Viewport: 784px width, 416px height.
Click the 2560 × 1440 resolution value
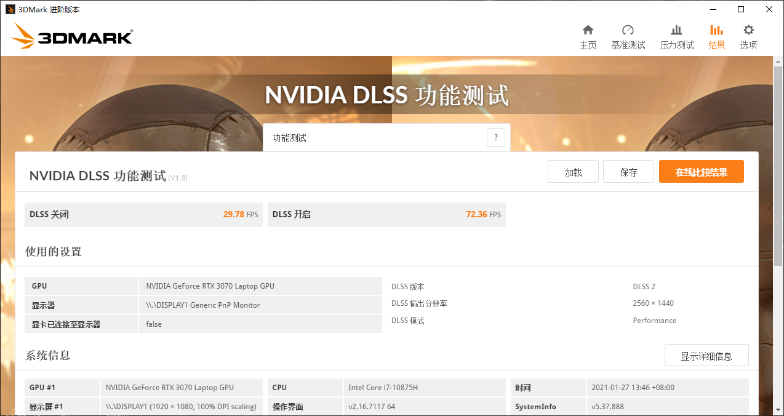point(653,303)
